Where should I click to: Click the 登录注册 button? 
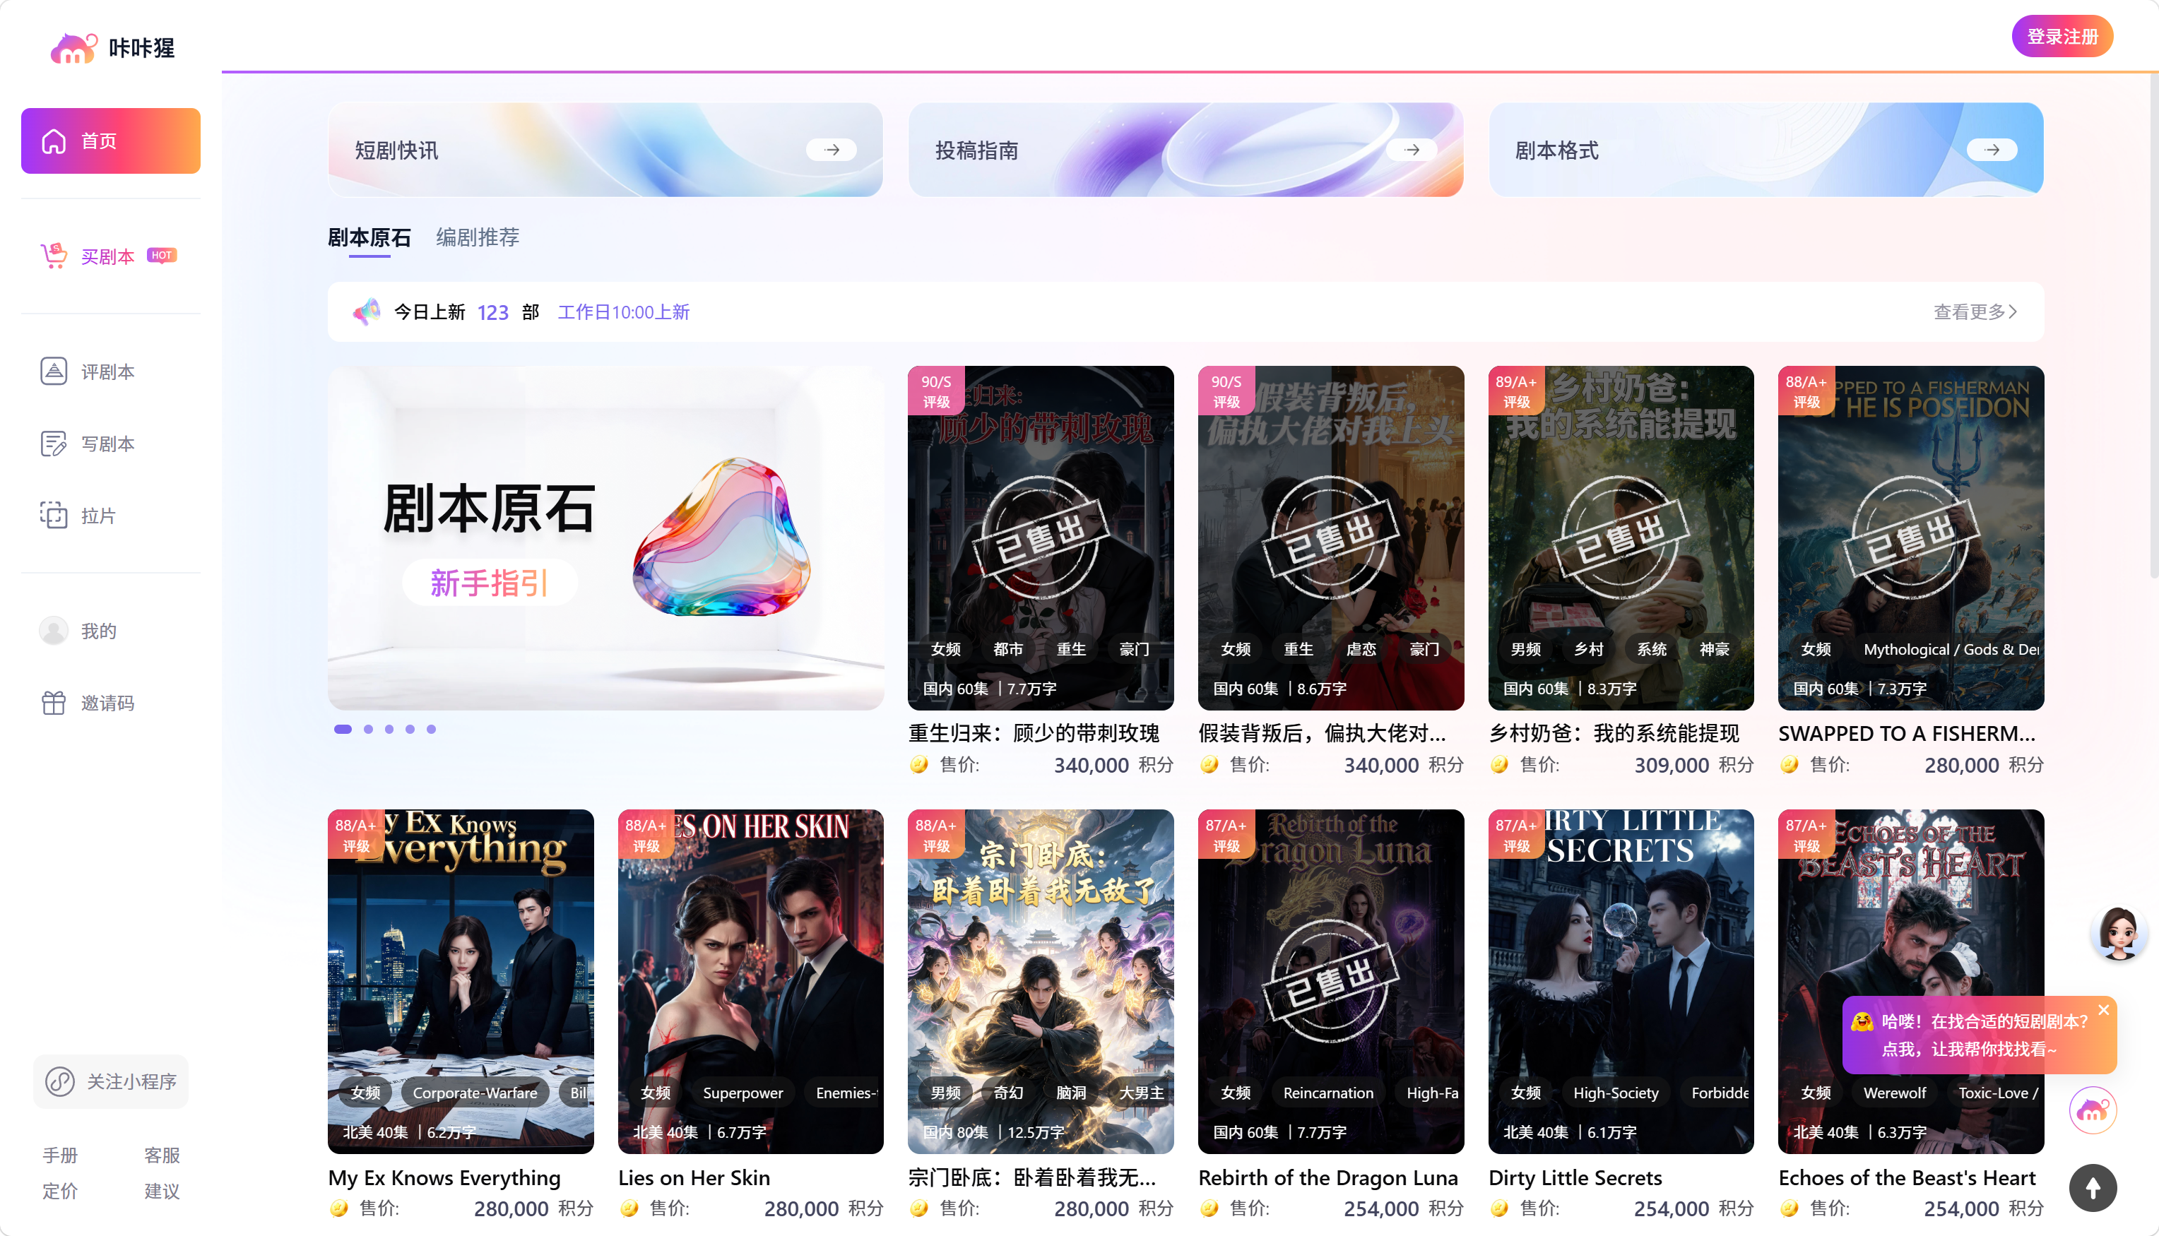(x=2062, y=37)
